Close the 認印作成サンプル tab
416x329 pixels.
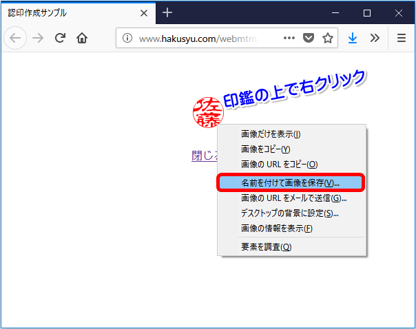pos(144,13)
